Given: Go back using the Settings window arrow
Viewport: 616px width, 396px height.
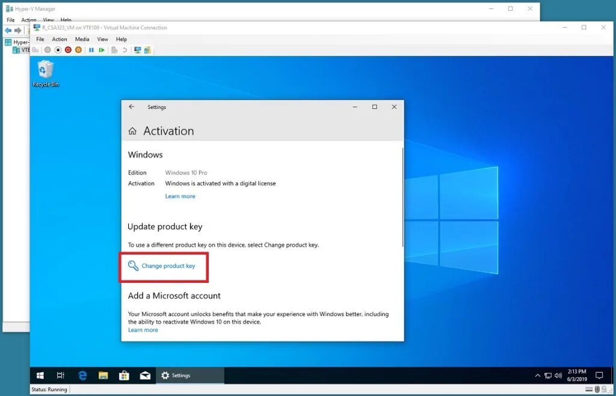Looking at the screenshot, I should pyautogui.click(x=132, y=107).
